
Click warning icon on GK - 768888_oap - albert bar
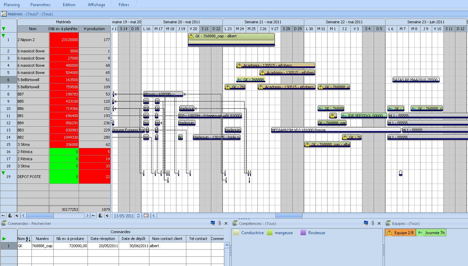tap(192, 36)
